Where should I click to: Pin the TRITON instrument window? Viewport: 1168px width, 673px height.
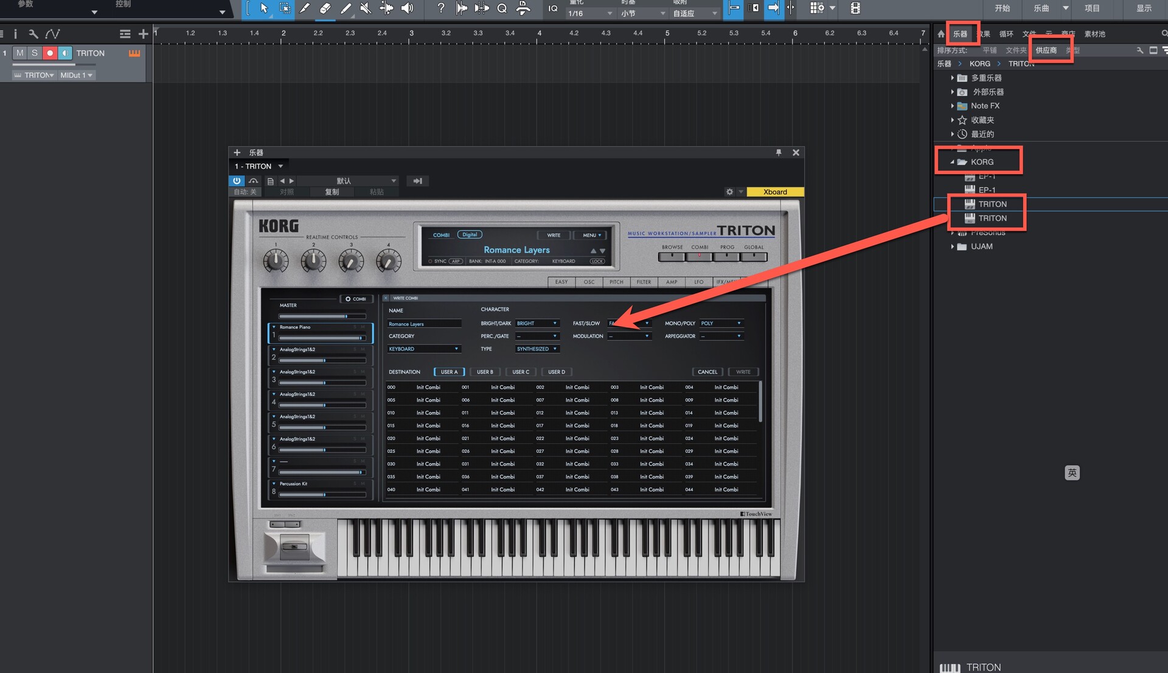[x=779, y=153]
